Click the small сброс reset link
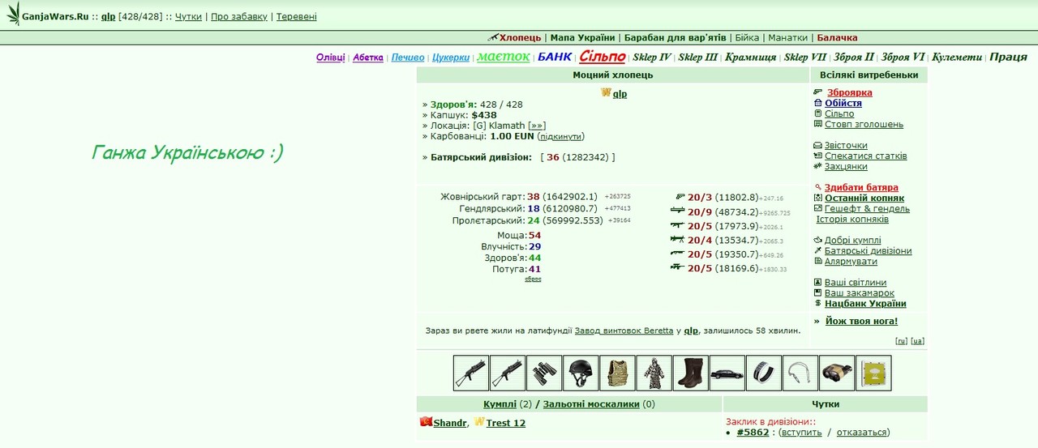Image resolution: width=1038 pixels, height=448 pixels. 533,279
